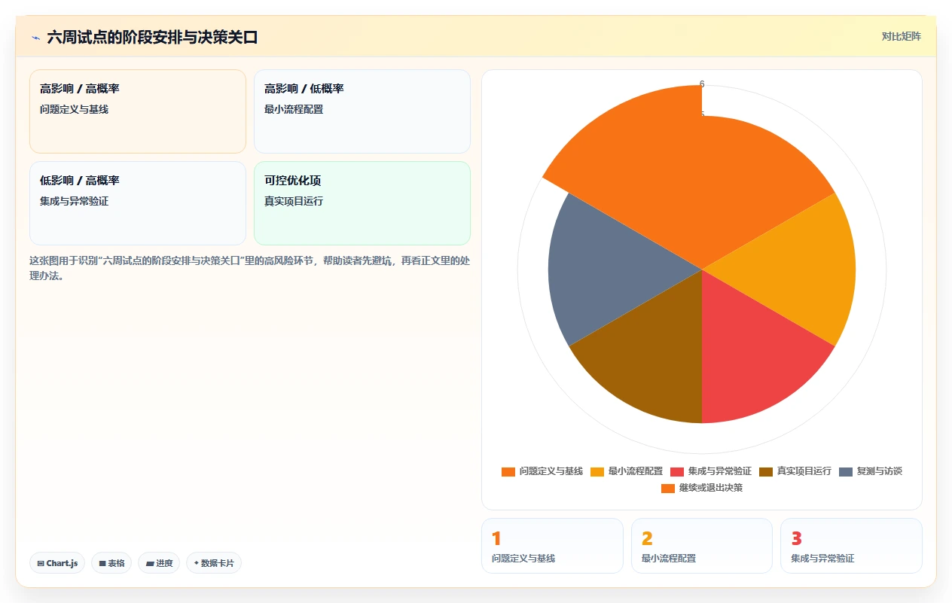Open the 低影响 / 高概率 quadrant card
The width and height of the screenshot is (952, 603).
click(138, 203)
